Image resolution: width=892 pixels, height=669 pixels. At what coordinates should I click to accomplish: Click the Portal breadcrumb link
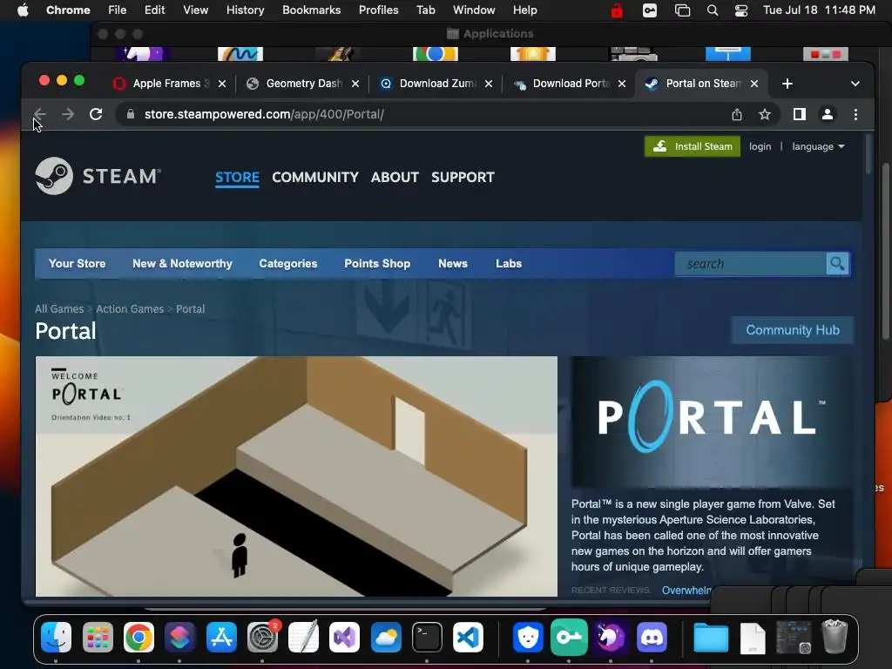(190, 309)
